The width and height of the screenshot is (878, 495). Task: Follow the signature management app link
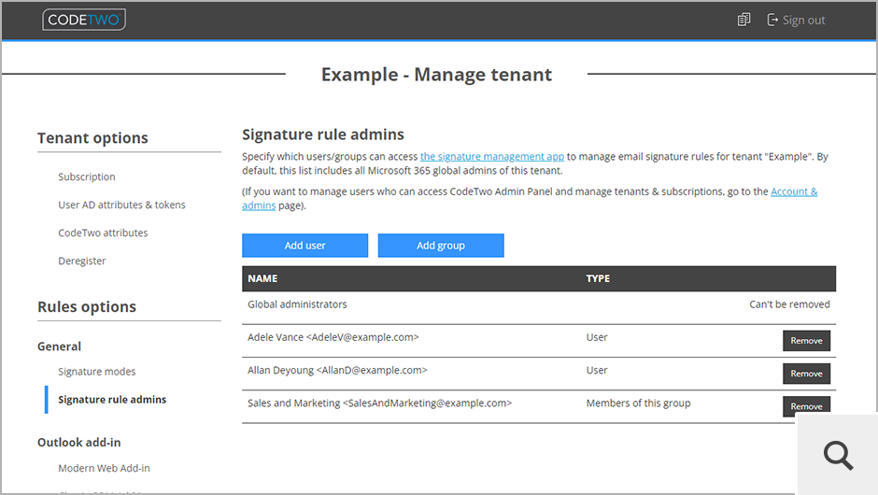coord(492,156)
